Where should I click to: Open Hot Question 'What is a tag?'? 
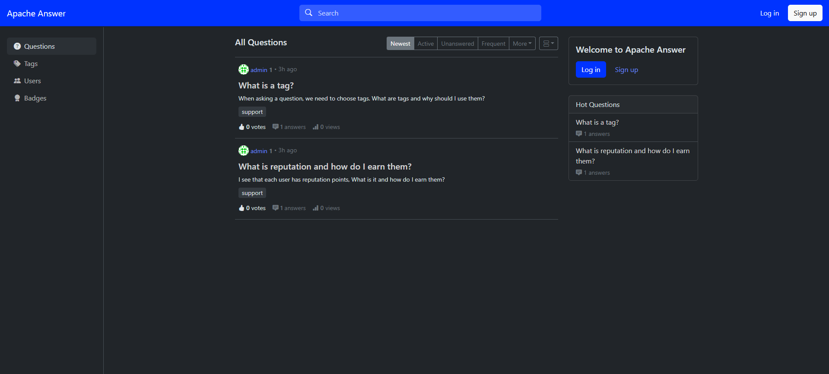click(597, 123)
